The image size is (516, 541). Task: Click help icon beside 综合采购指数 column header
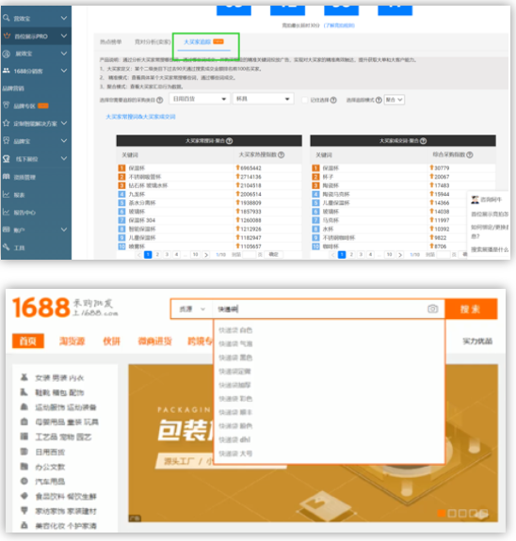coord(470,155)
